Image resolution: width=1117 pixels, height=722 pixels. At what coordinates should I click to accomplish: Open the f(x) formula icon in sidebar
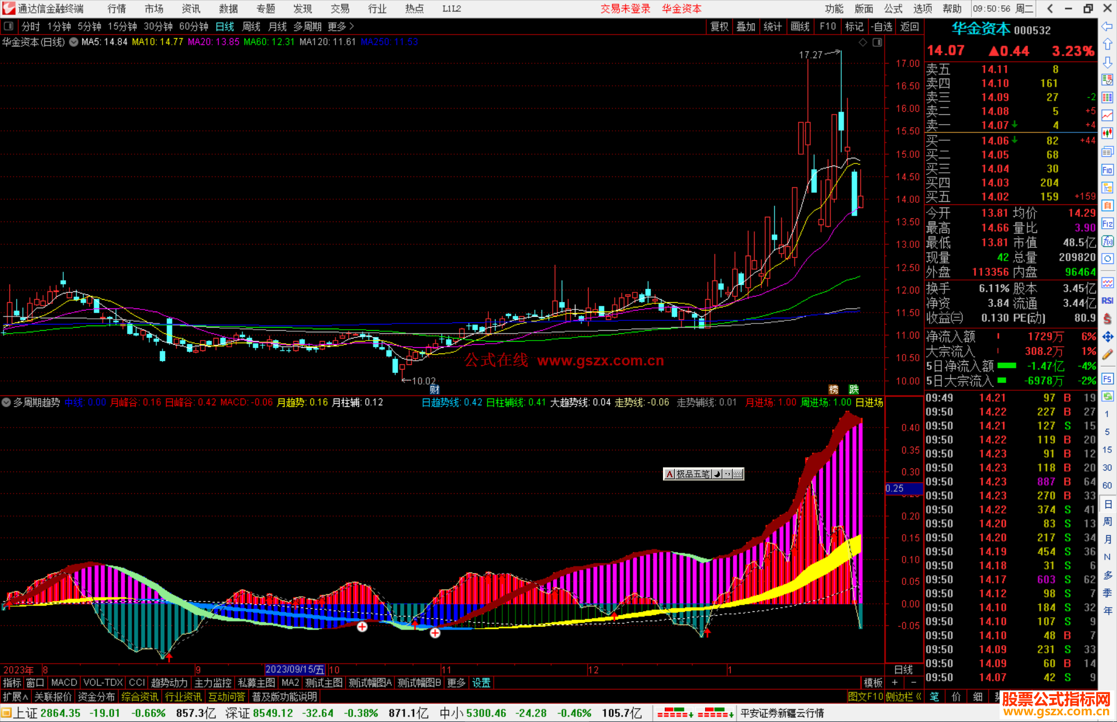(x=1107, y=241)
